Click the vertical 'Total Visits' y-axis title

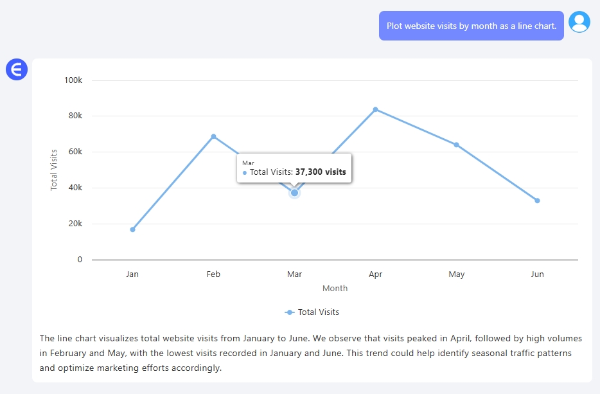[54, 170]
